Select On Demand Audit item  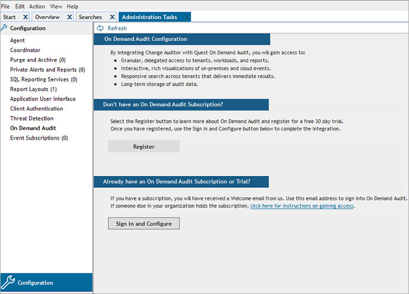pyautogui.click(x=33, y=128)
